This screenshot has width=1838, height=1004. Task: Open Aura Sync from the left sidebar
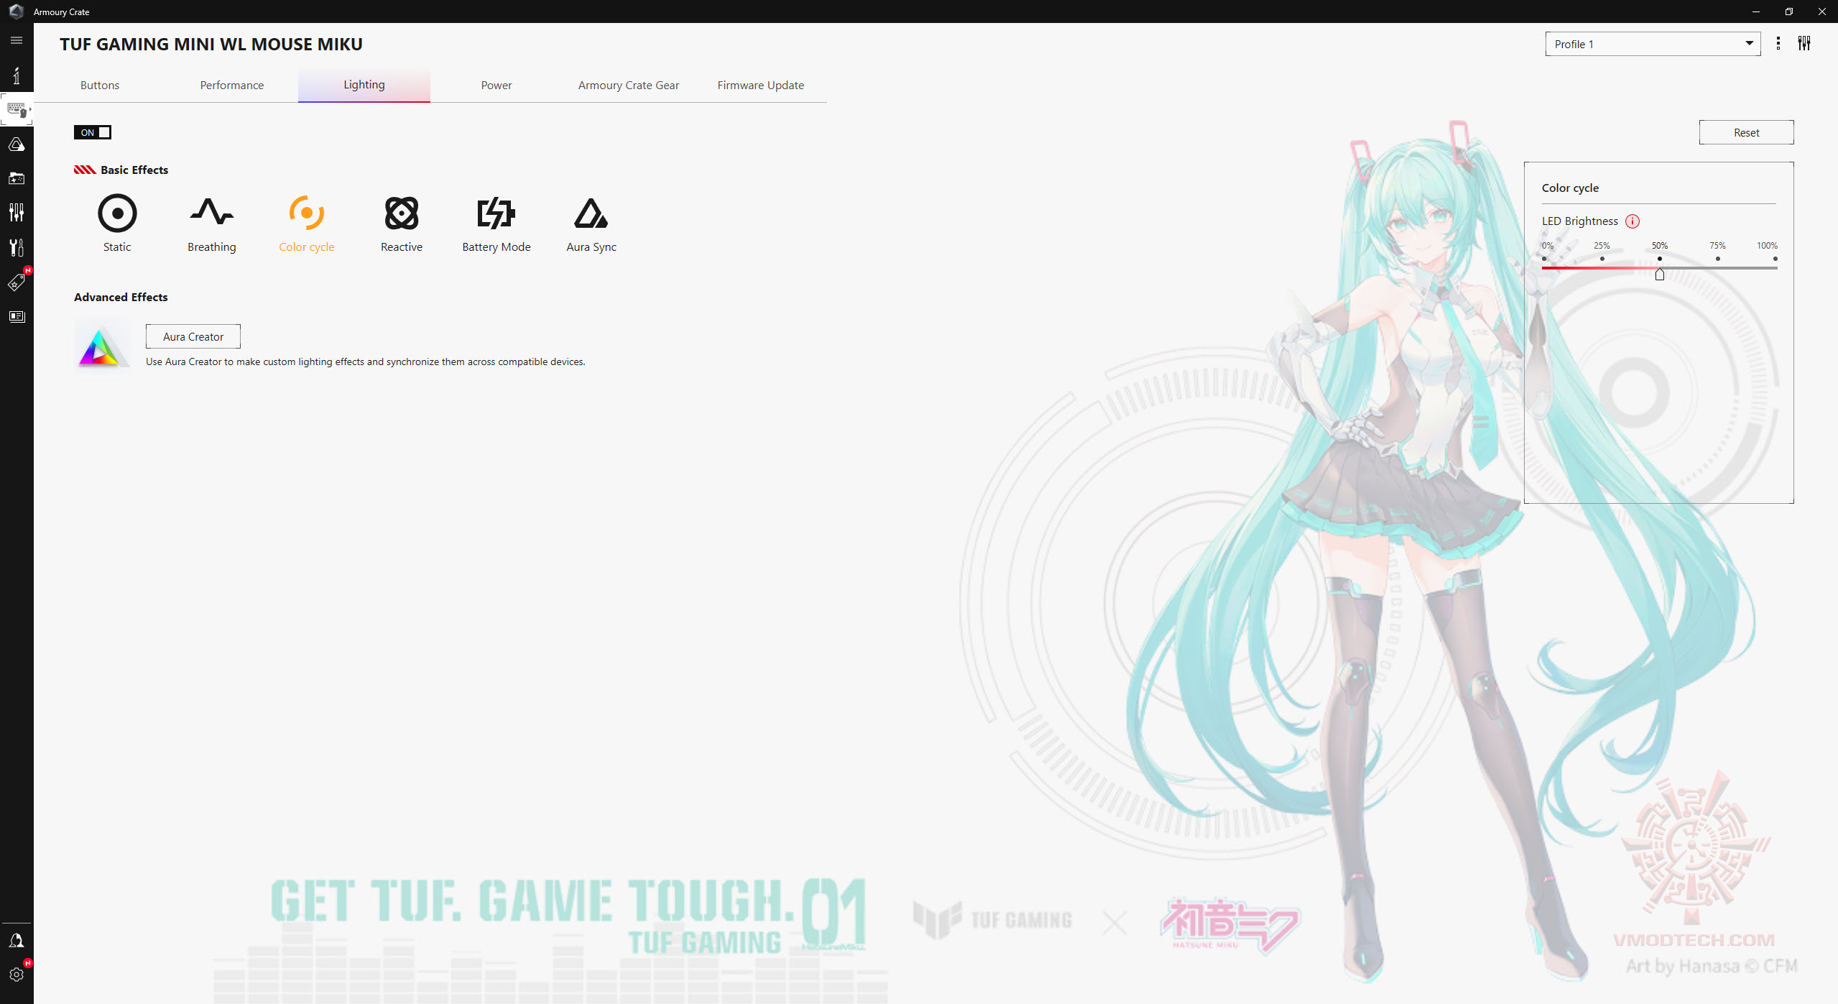(17, 144)
